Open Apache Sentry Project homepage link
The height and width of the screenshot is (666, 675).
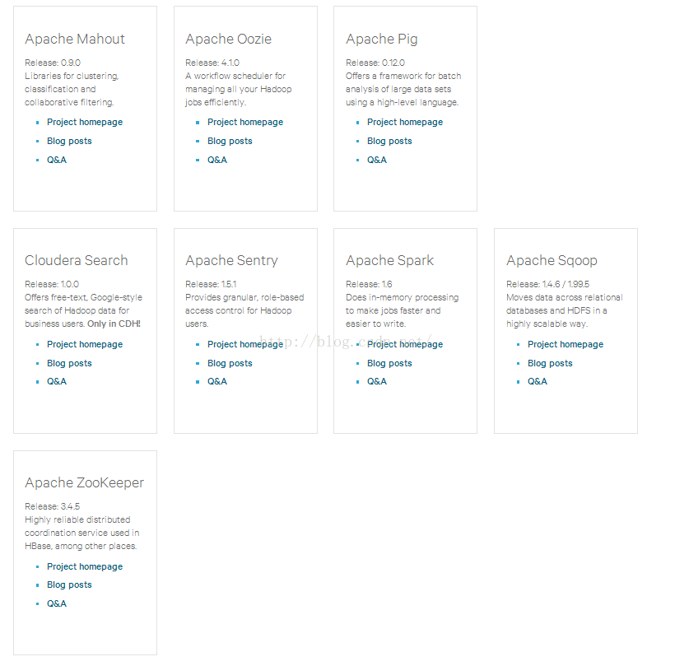[x=245, y=344]
